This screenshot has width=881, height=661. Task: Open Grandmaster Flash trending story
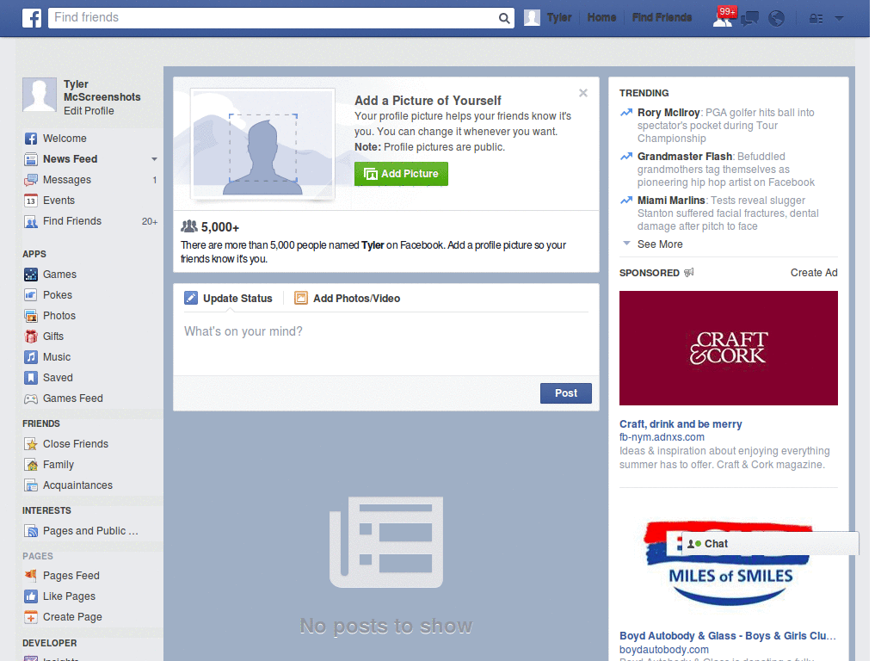(684, 157)
